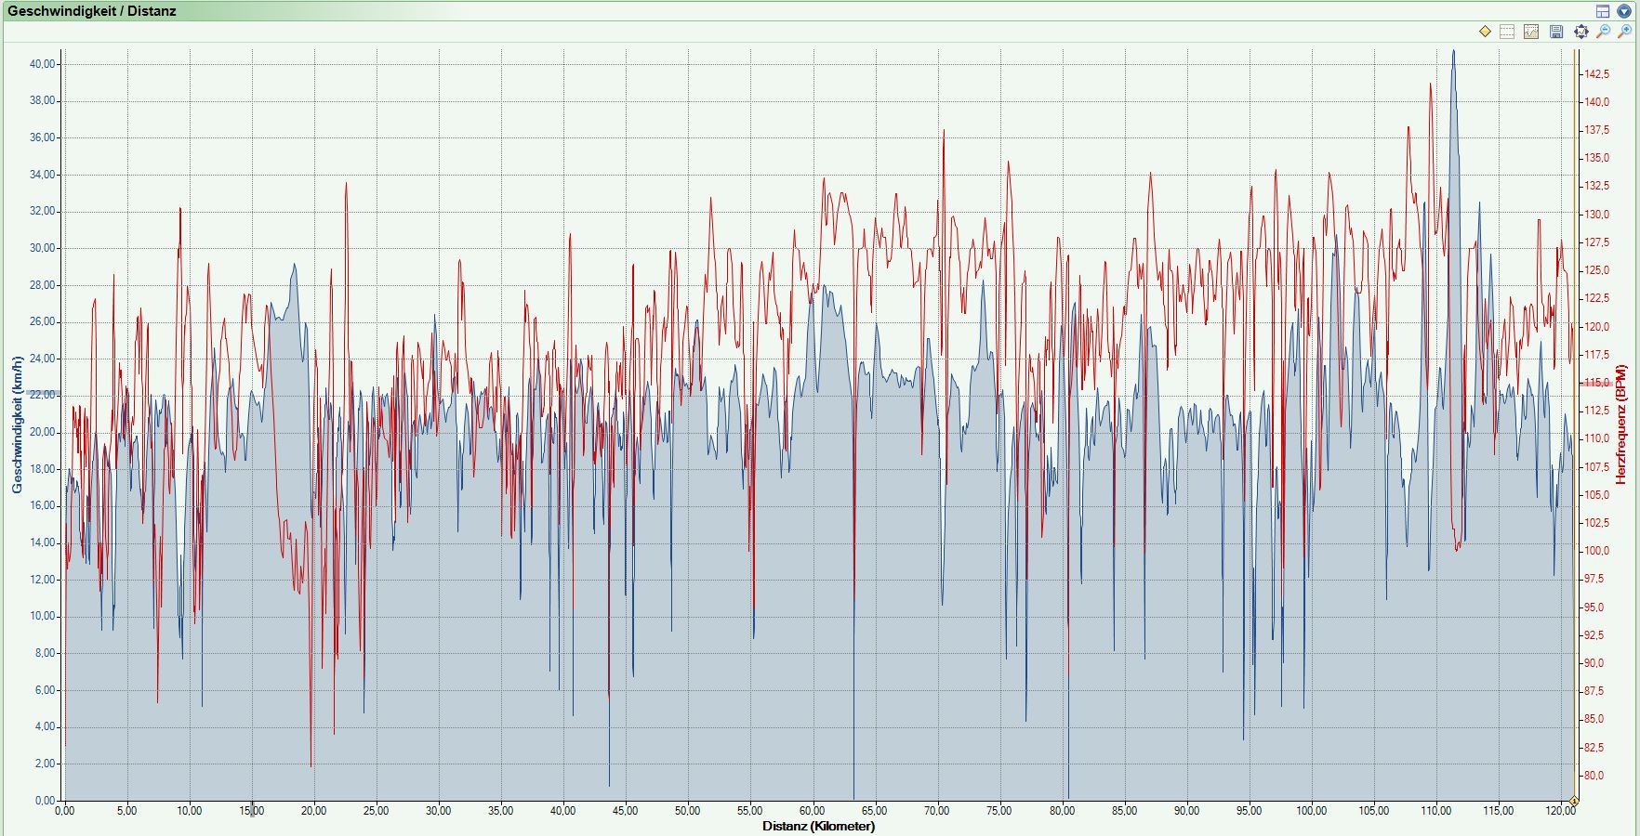Click the panel layout icon in title bar

pos(1603,11)
